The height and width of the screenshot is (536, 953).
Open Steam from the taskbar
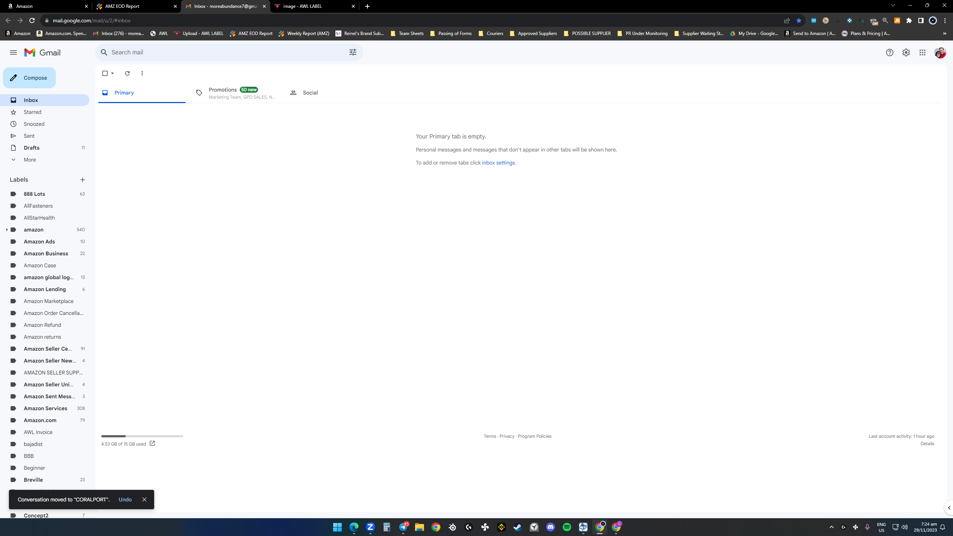coord(518,527)
